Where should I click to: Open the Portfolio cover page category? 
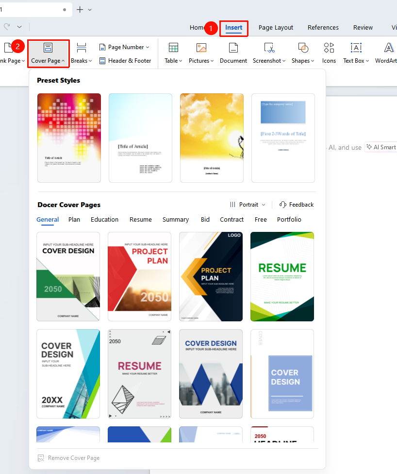[289, 219]
